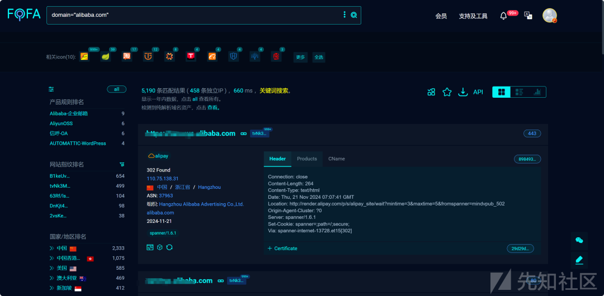Click the filter sliders icon in sidebar
Viewport: 604px width, 296px height.
(x=51, y=89)
